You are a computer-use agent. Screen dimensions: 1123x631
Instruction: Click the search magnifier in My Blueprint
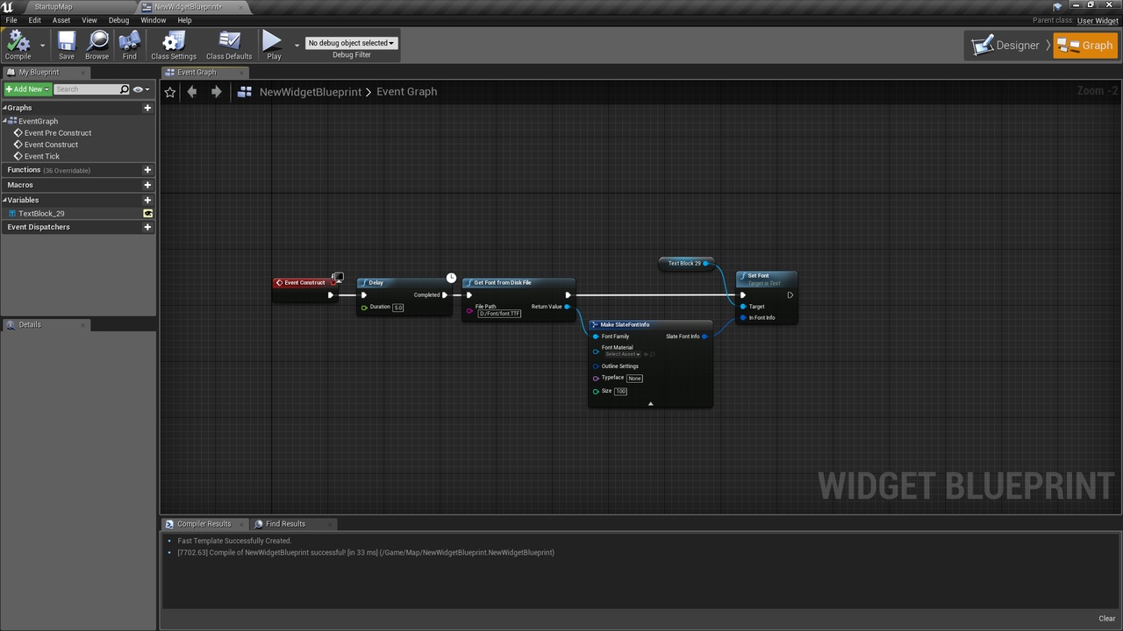pyautogui.click(x=125, y=89)
